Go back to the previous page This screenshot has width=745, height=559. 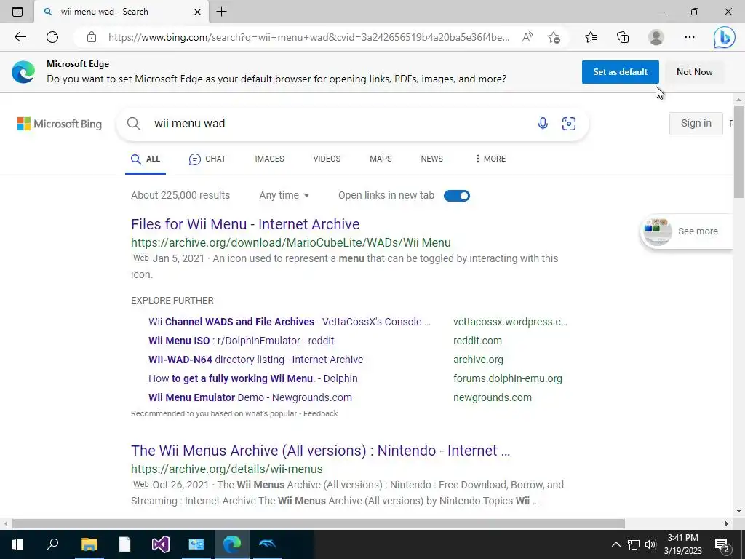[x=20, y=37]
